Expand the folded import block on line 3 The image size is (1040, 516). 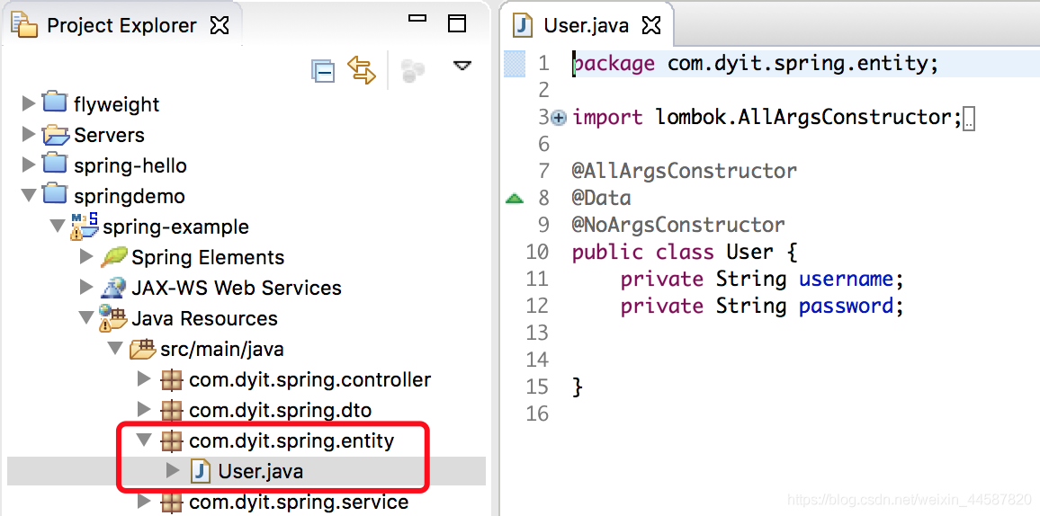[x=559, y=118]
